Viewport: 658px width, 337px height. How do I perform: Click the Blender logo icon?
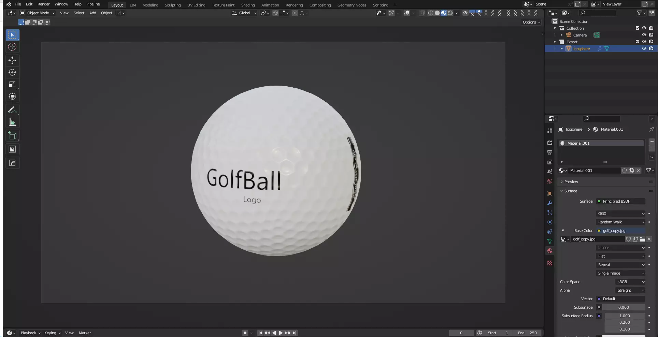tap(9, 4)
